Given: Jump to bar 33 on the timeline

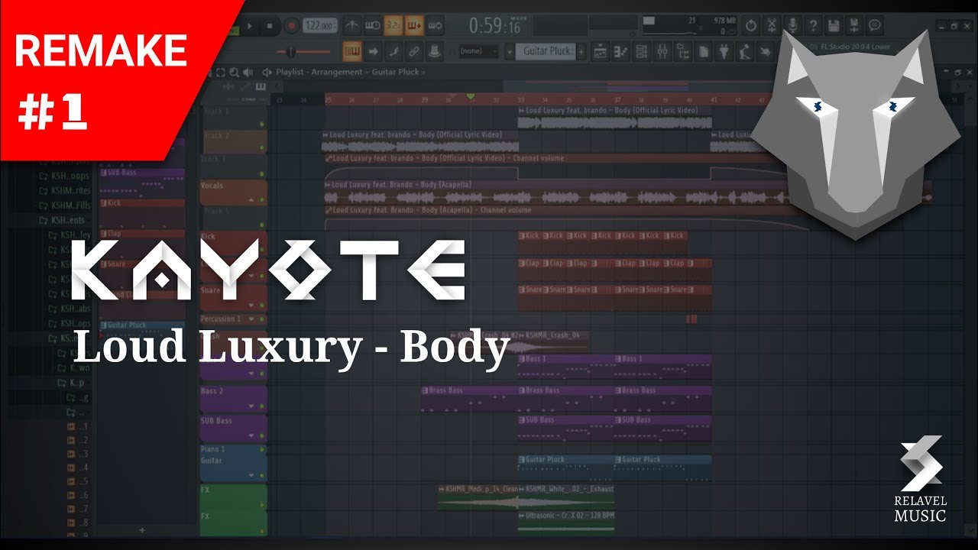Looking at the screenshot, I should point(521,99).
